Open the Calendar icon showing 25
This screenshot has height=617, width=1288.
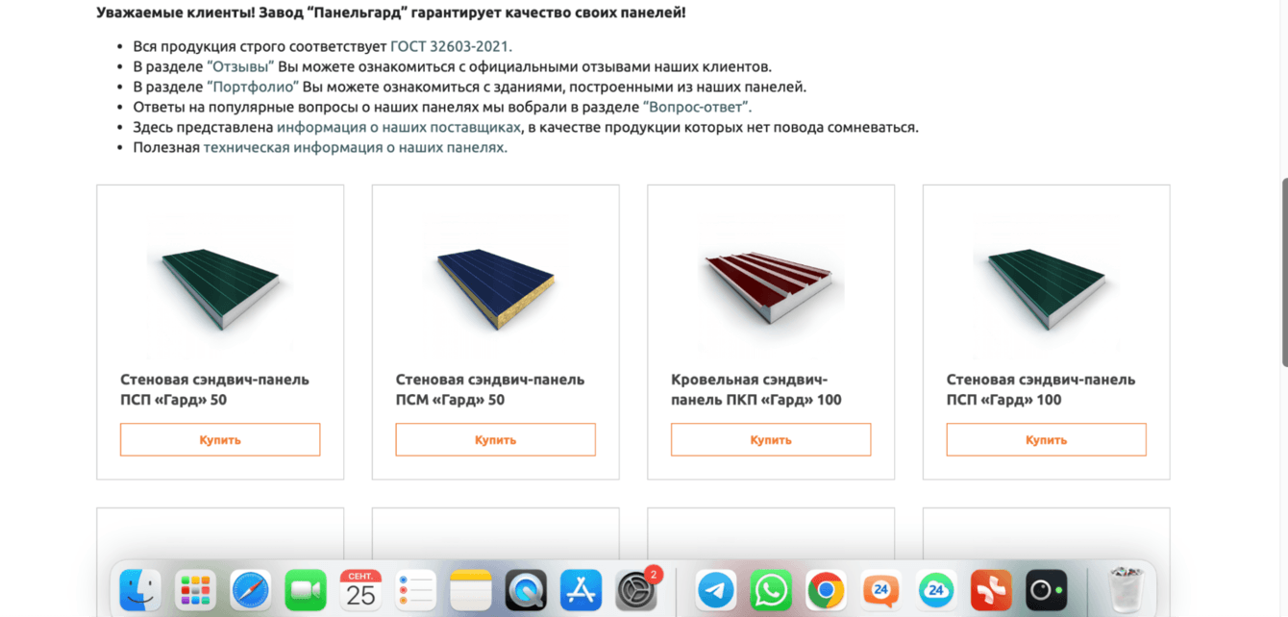coord(360,590)
